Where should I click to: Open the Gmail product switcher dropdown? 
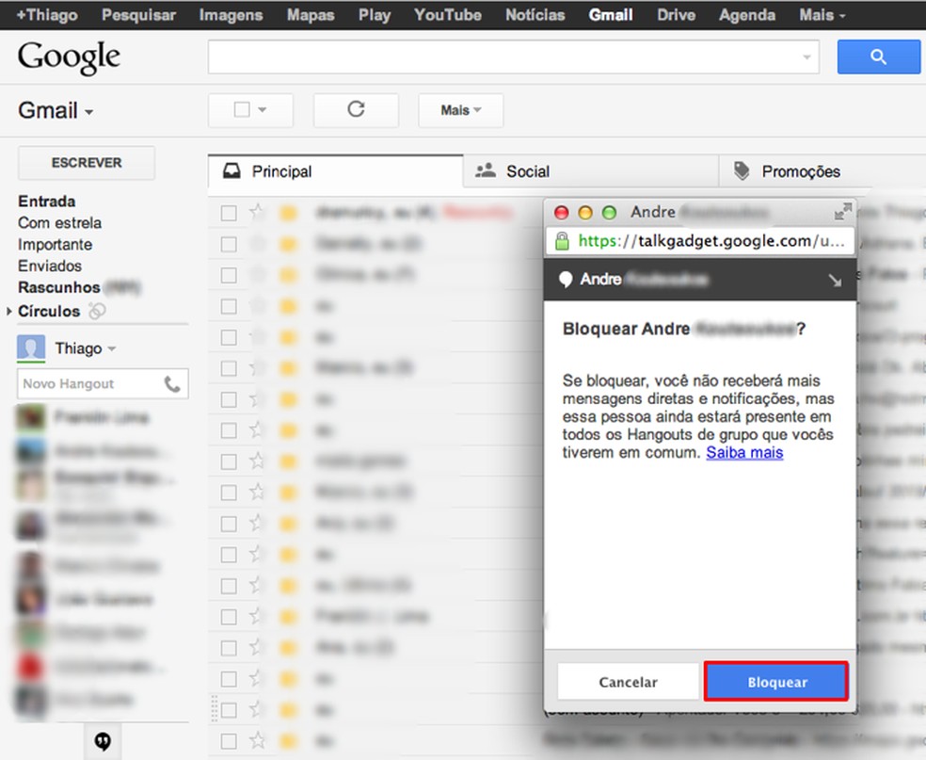click(88, 112)
